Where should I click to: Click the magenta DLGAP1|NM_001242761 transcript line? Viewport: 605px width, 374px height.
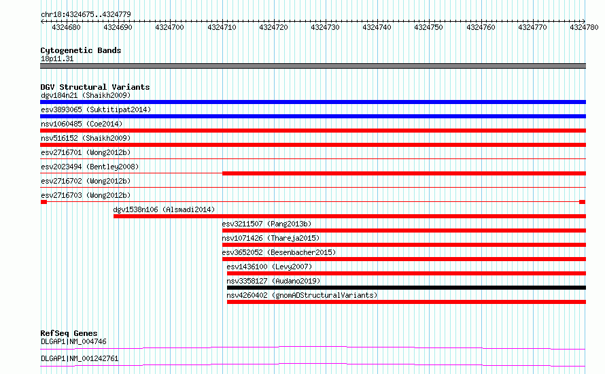point(313,364)
